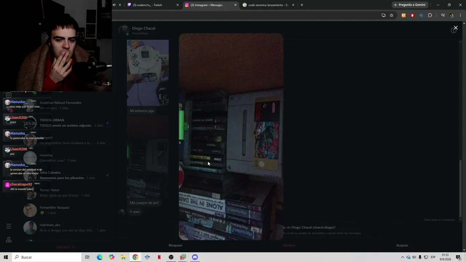The height and width of the screenshot is (262, 466).
Task: Open the taskbar clock and calendar
Action: coord(445,257)
